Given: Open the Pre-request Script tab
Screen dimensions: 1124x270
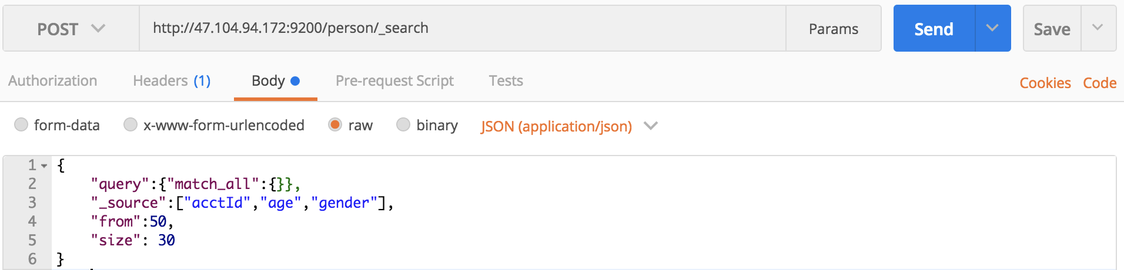Looking at the screenshot, I should tap(394, 81).
